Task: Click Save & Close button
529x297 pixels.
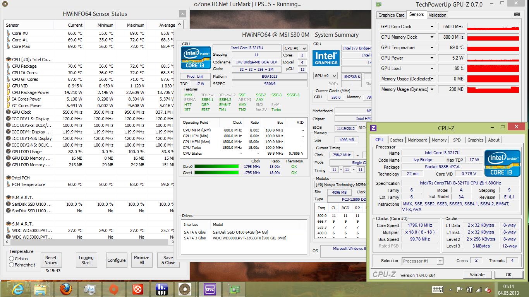Action: pos(168,260)
